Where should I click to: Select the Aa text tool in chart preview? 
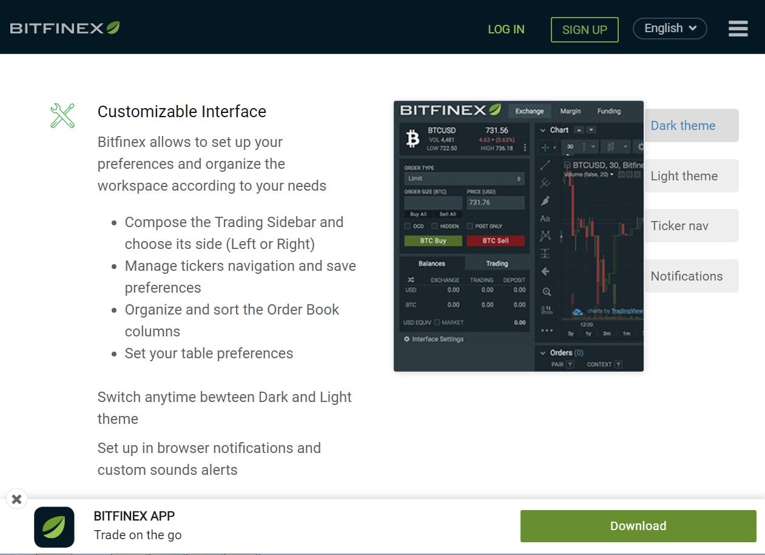(545, 219)
